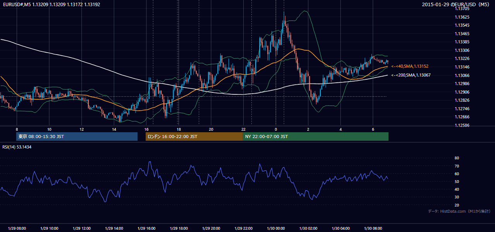The height and width of the screenshot is (232, 495).
Task: Click the 1.12986 price axis label
Action: [x=462, y=84]
